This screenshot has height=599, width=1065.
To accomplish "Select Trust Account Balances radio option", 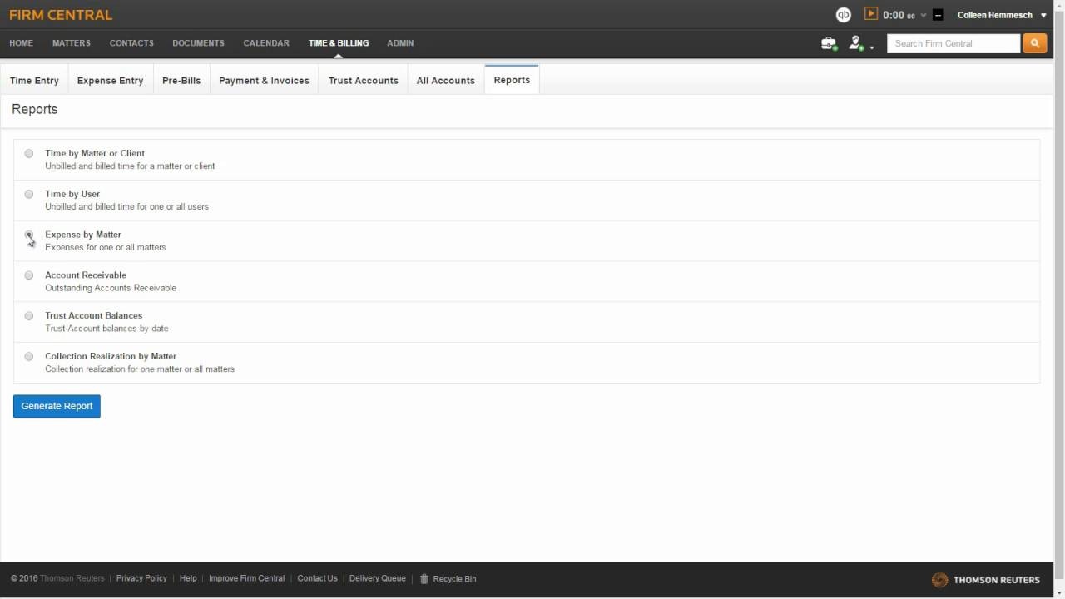I will point(29,316).
